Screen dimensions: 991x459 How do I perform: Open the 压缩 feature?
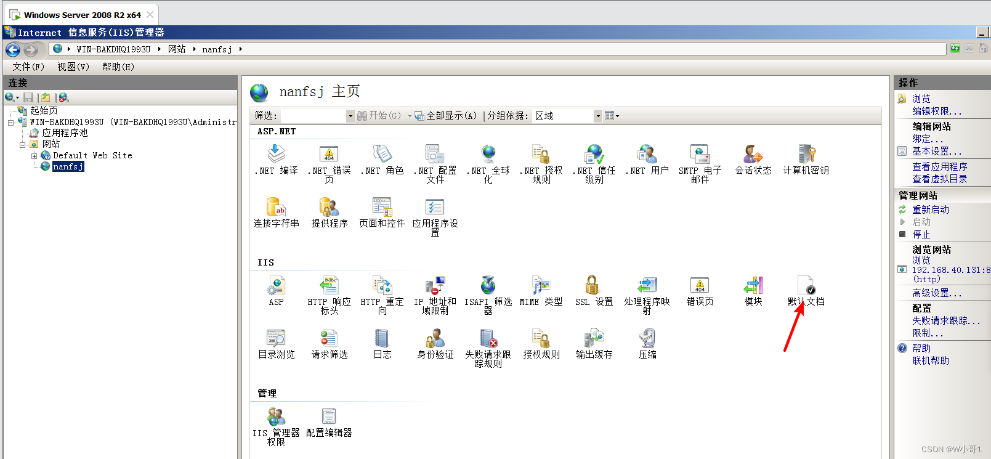647,344
